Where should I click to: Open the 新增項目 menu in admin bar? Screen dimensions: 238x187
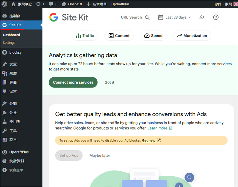point(97,4)
